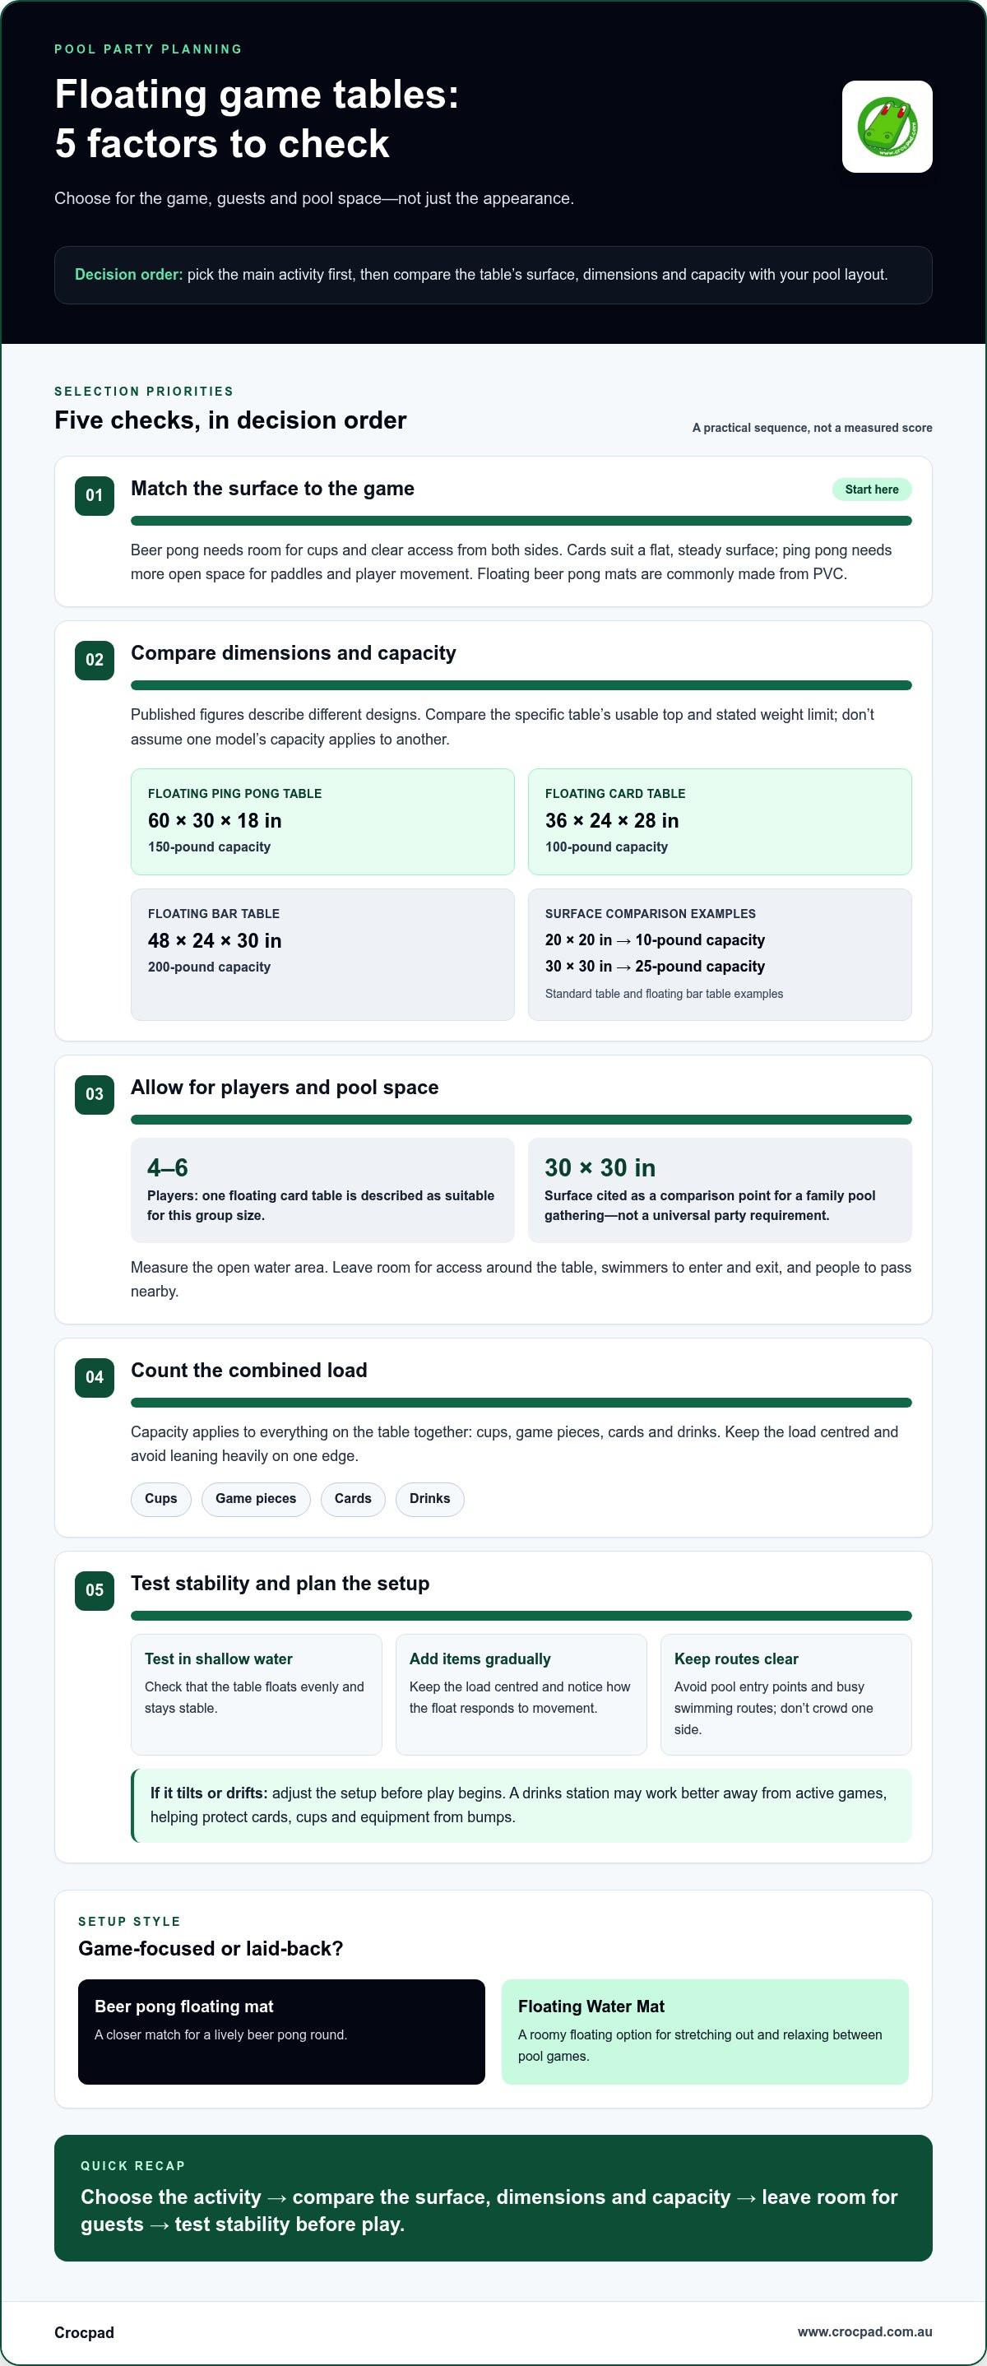Select the 01 step number badge
This screenshot has height=2366, width=987.
[x=95, y=496]
